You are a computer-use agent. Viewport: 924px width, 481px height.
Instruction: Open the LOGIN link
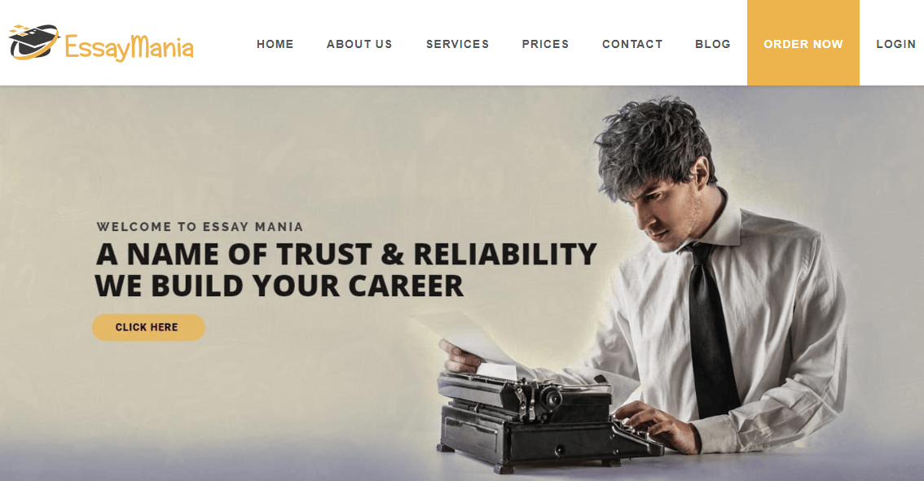click(895, 44)
